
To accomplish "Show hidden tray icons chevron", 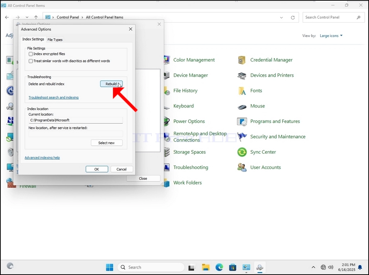I will pos(313,267).
